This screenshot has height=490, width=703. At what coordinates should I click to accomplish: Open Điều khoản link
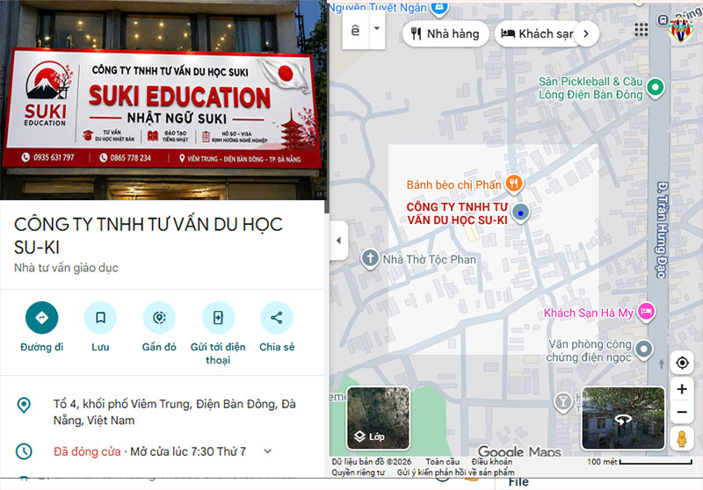pos(491,461)
